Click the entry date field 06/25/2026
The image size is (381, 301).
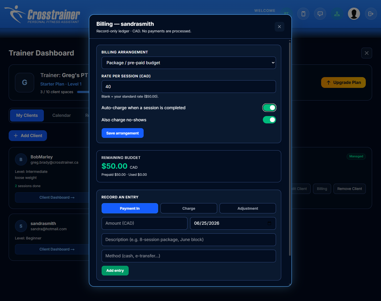click(x=233, y=223)
